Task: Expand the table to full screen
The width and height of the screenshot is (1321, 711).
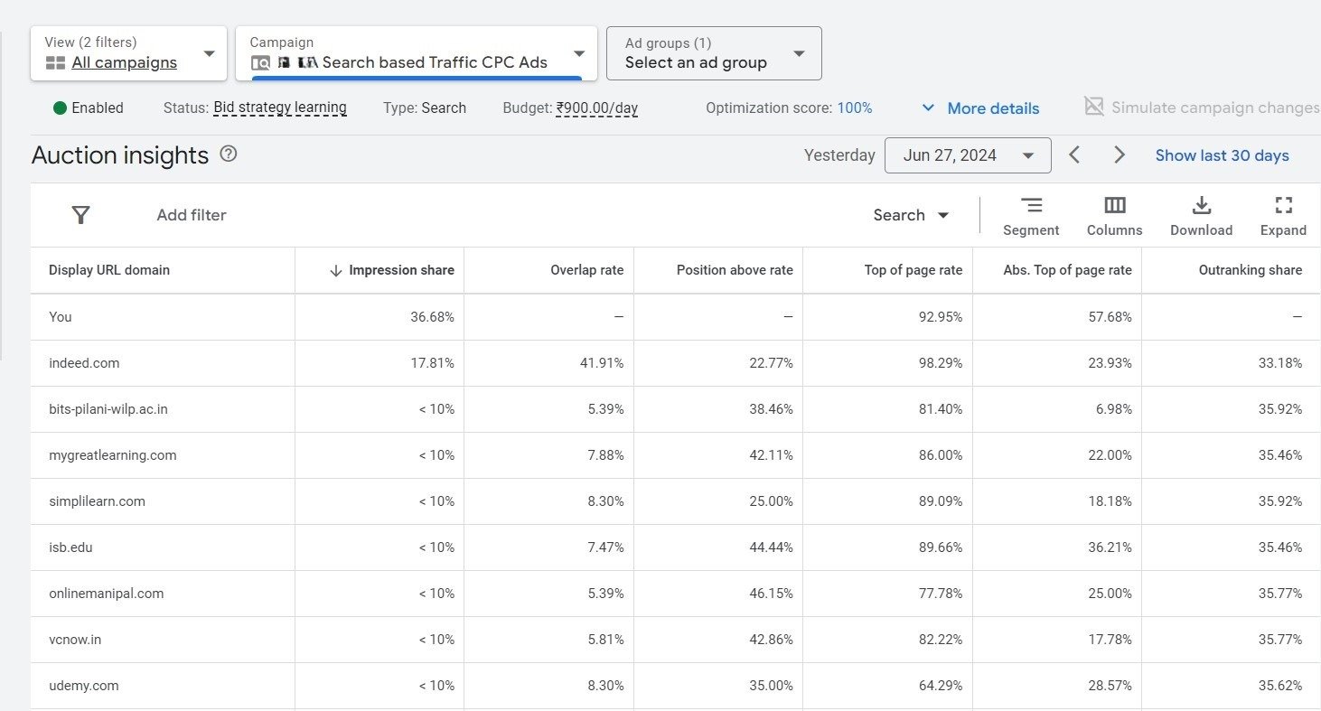Action: (1283, 215)
